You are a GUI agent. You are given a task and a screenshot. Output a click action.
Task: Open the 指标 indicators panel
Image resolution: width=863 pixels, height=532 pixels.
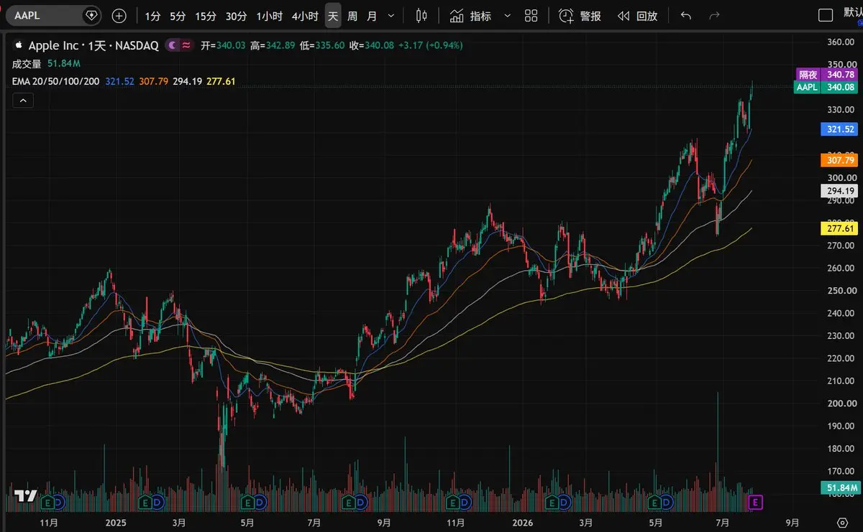click(471, 16)
